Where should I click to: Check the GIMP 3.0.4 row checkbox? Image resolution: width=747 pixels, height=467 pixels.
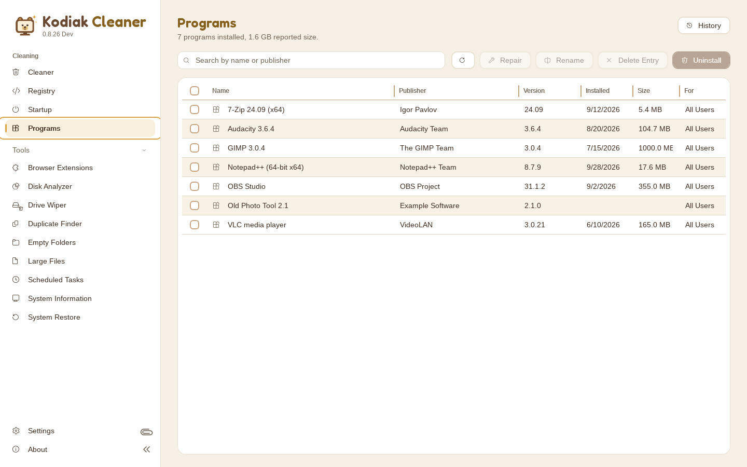point(195,148)
